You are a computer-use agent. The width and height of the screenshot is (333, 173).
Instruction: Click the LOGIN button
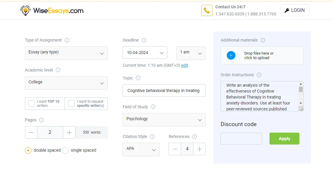pos(295,10)
